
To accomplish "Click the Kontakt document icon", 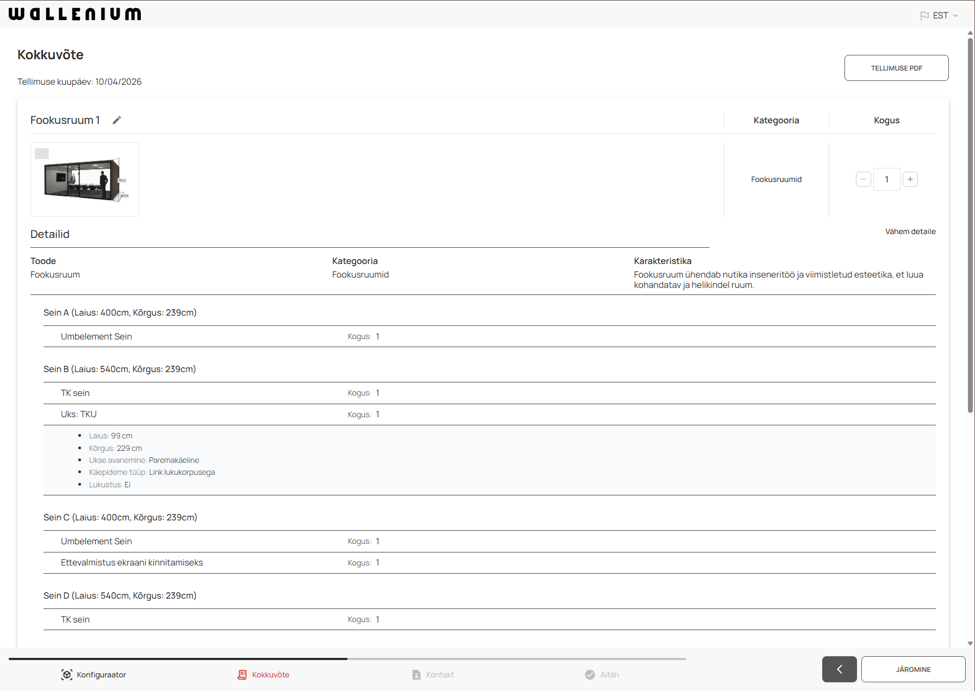I will click(417, 675).
